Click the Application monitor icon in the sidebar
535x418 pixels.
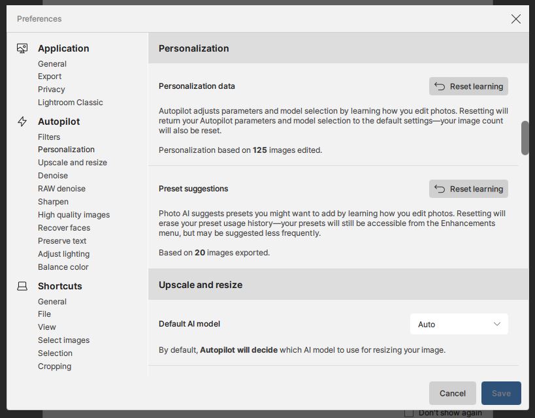[22, 48]
